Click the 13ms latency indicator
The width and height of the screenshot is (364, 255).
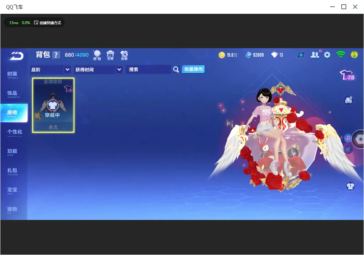(14, 23)
